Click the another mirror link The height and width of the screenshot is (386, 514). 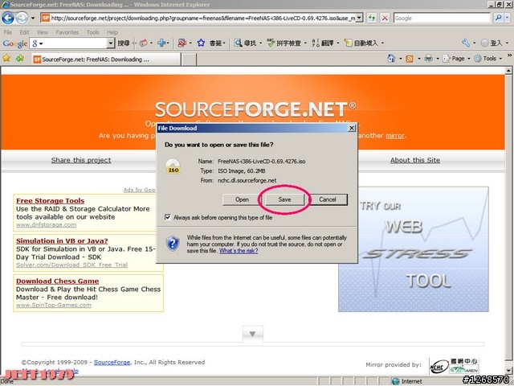click(x=395, y=136)
